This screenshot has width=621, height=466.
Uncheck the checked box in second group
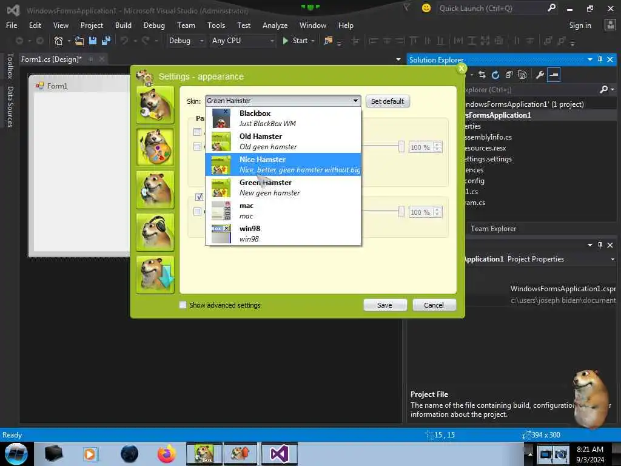tap(199, 197)
